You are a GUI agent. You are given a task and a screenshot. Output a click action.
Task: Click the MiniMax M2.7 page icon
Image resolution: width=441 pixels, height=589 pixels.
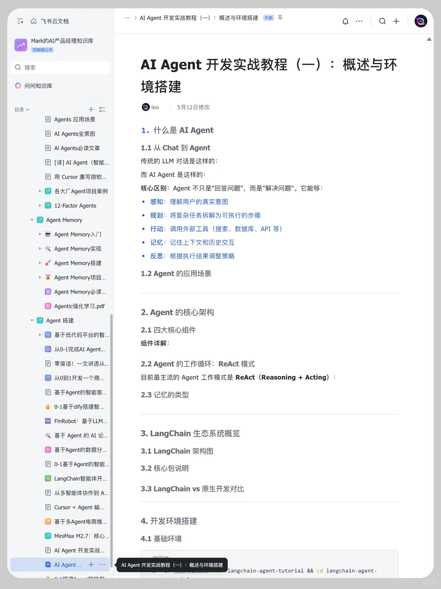point(48,536)
